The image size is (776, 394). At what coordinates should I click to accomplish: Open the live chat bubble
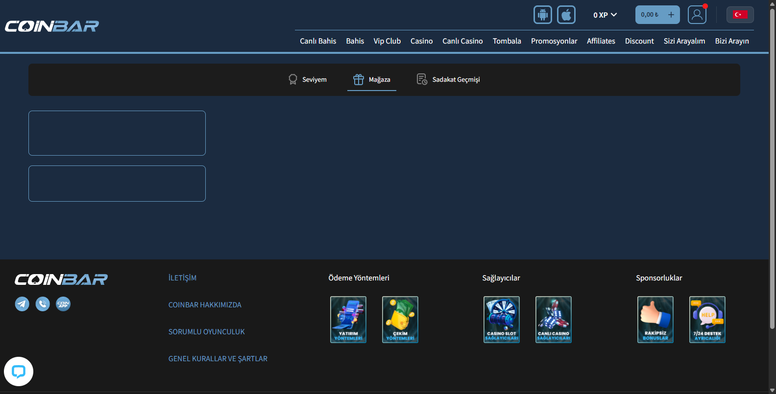pos(19,371)
